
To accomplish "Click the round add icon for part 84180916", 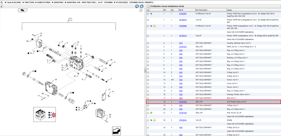I will (148, 20).
